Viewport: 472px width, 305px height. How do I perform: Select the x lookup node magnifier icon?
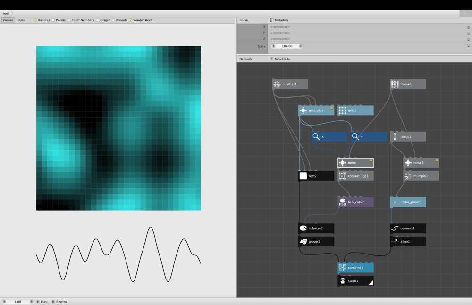click(x=316, y=137)
